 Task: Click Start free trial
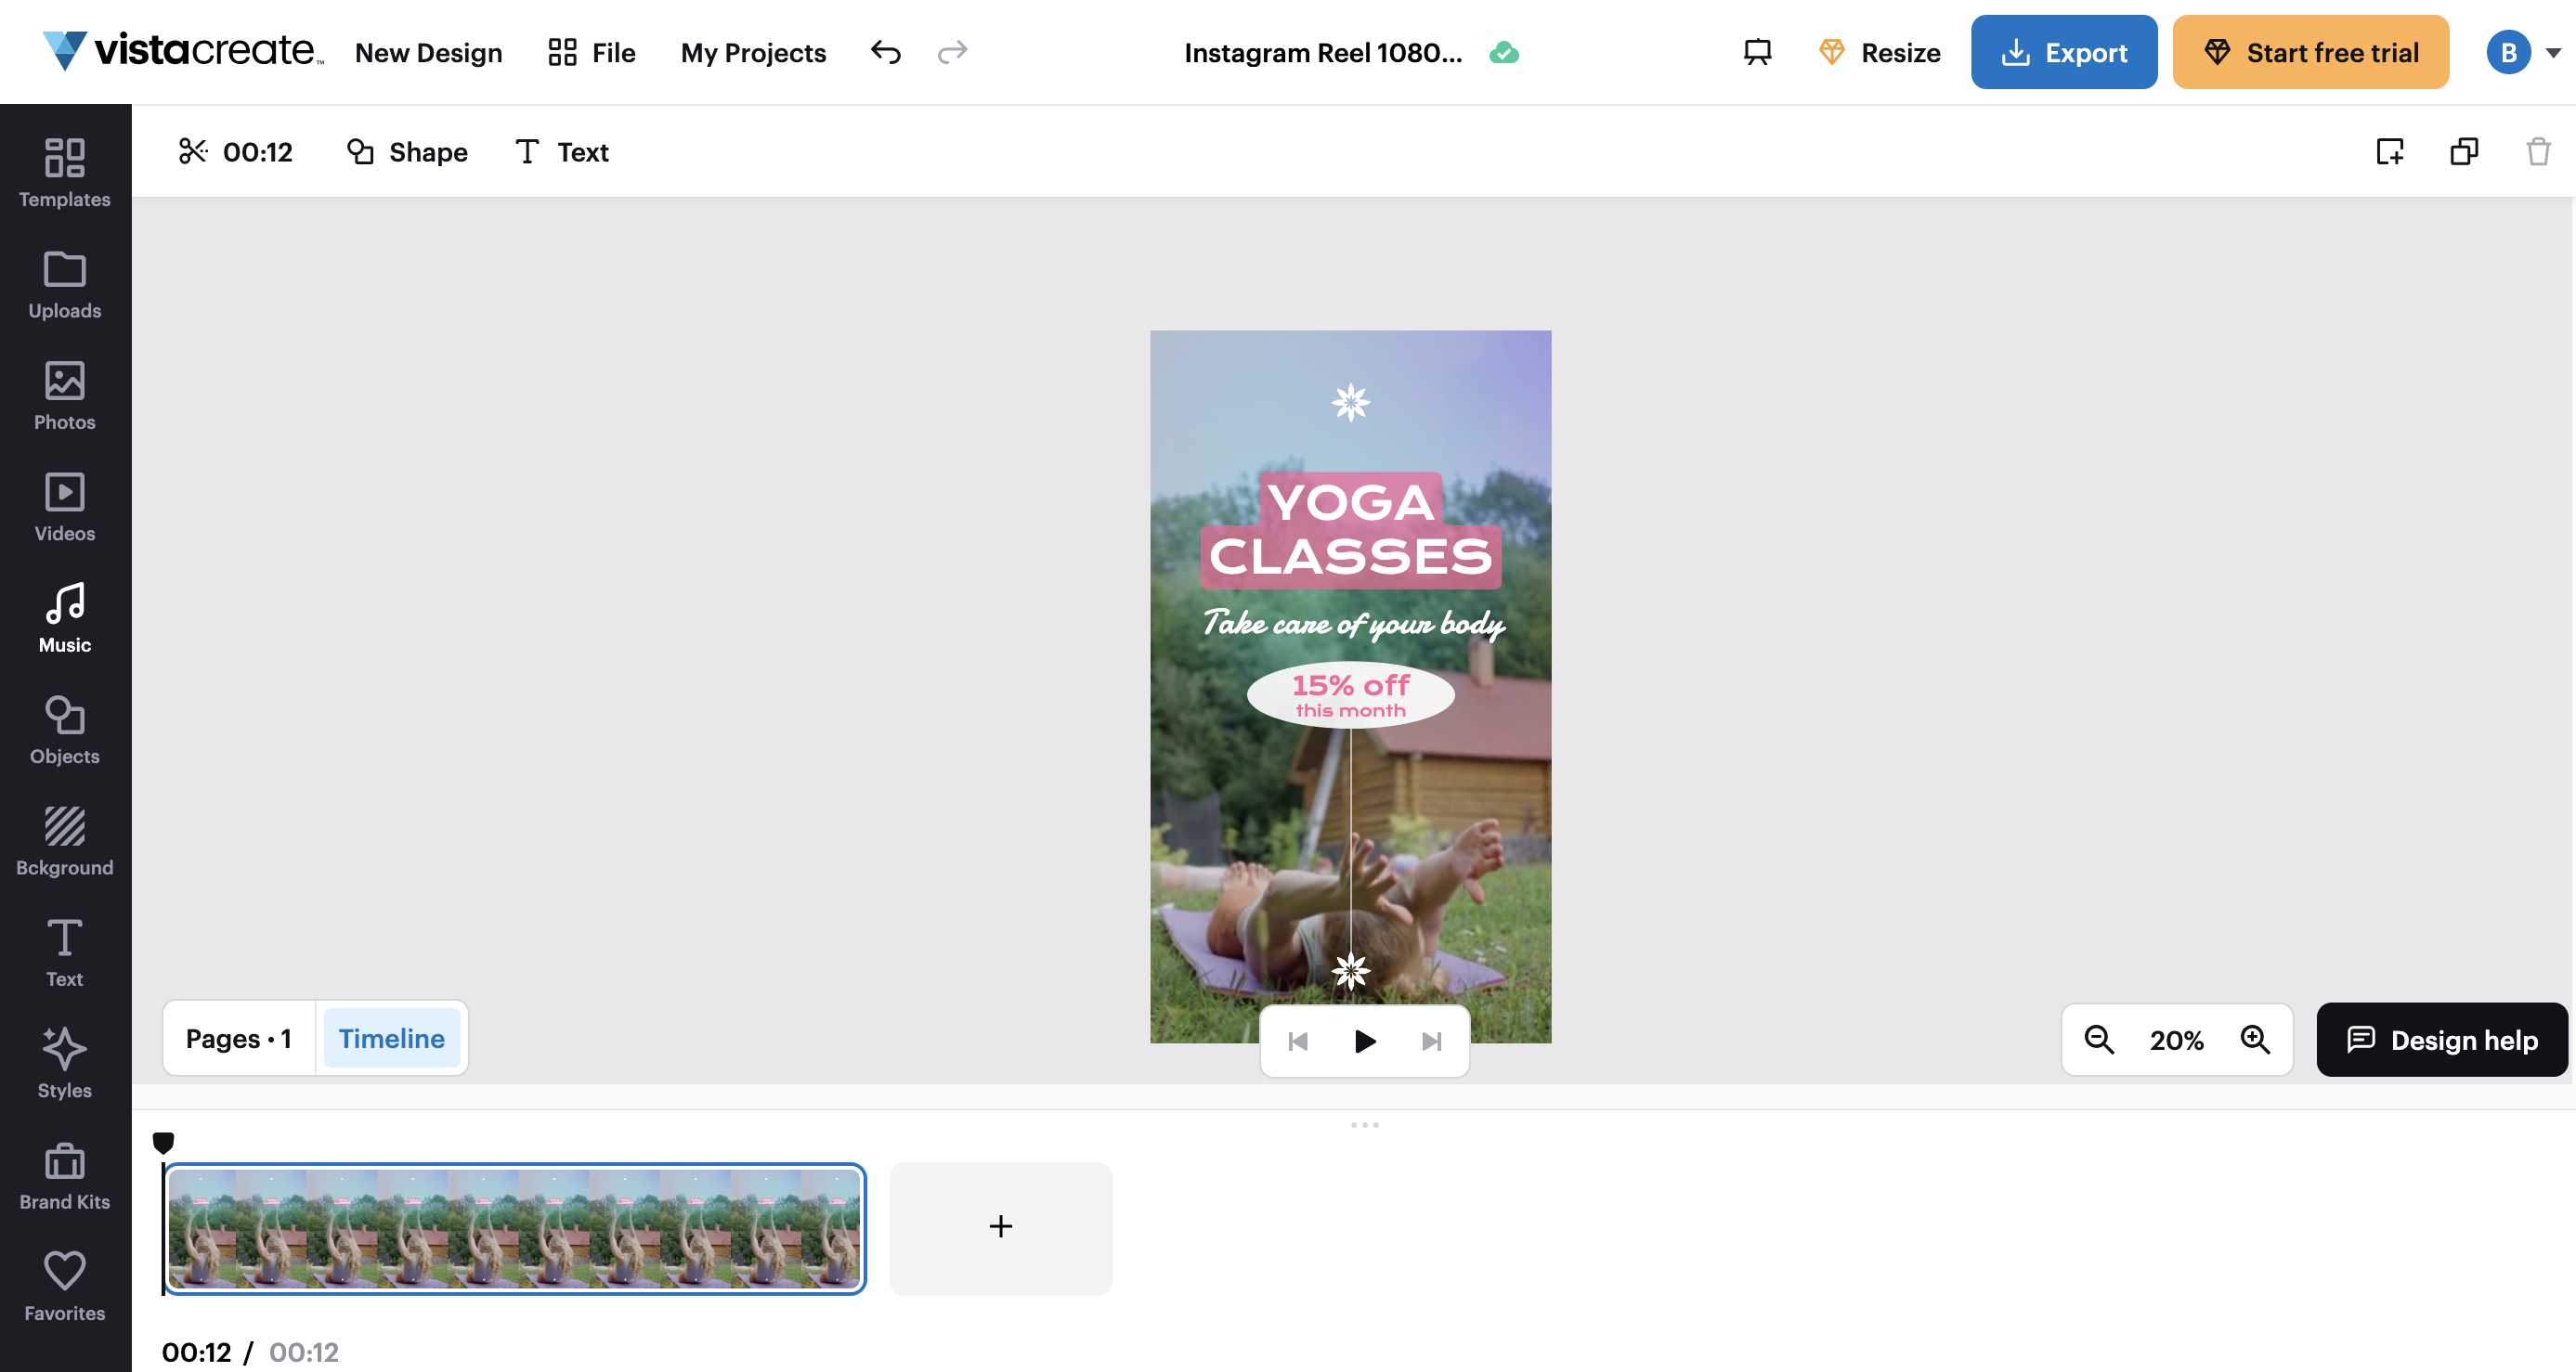pos(2311,52)
